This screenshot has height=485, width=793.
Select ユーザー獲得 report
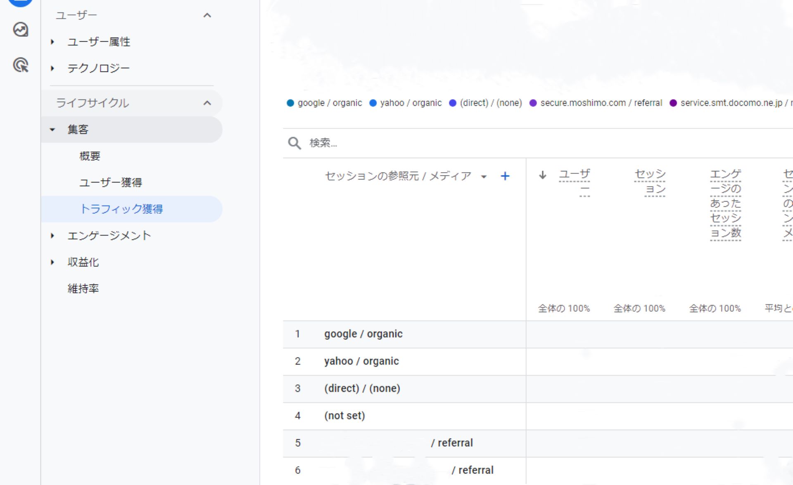pos(111,182)
